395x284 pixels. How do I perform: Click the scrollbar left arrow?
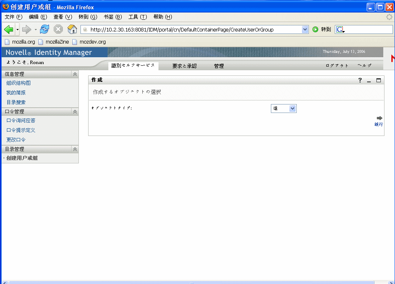coord(4,282)
